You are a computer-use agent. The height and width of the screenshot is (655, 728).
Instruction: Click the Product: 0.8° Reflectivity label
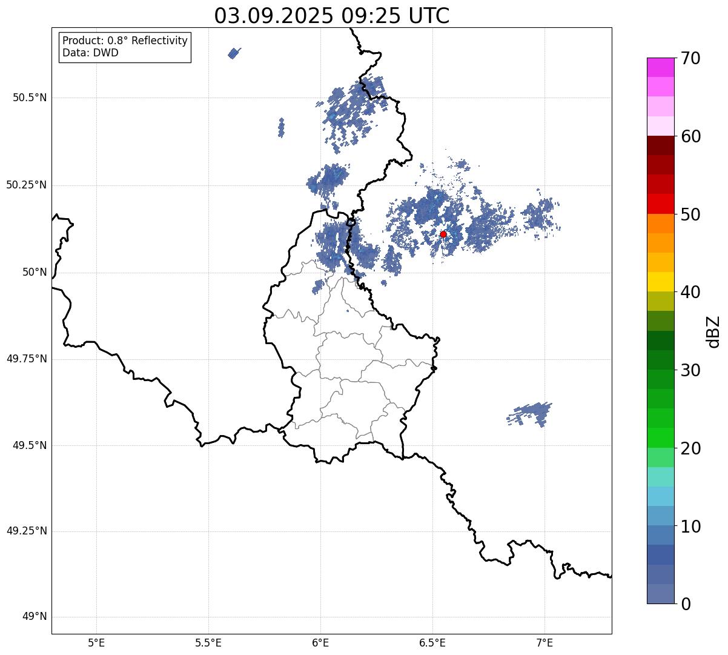125,41
